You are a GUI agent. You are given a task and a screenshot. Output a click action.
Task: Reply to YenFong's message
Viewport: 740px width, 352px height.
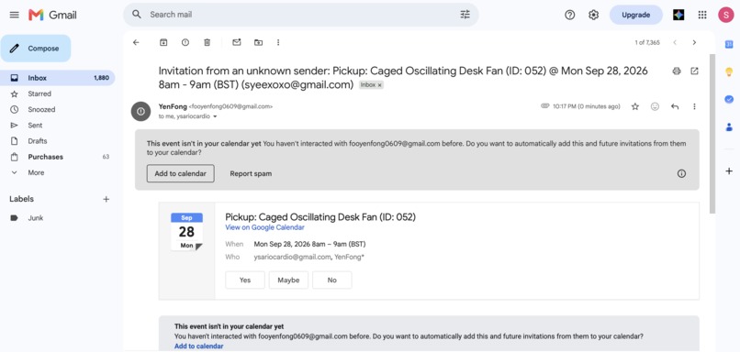[675, 106]
